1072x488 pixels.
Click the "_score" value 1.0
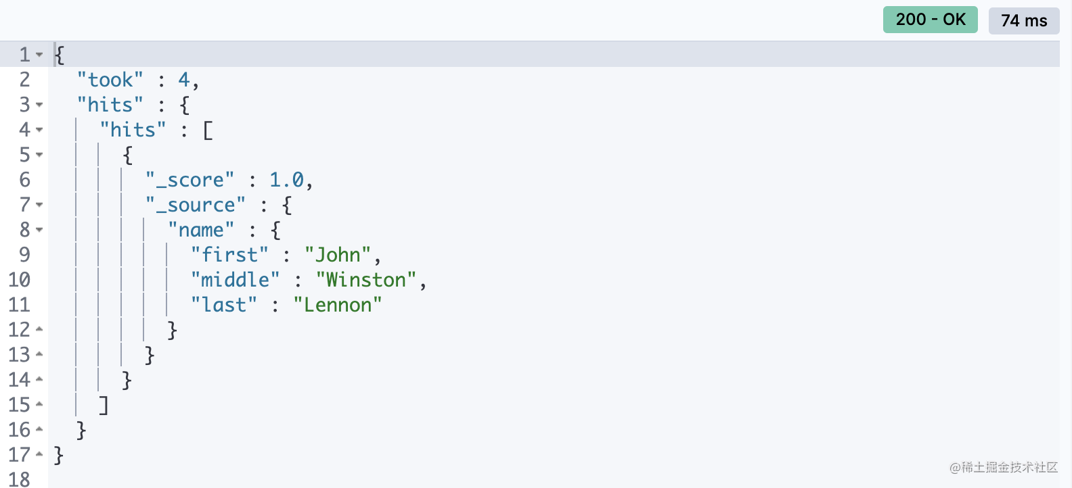coord(287,180)
